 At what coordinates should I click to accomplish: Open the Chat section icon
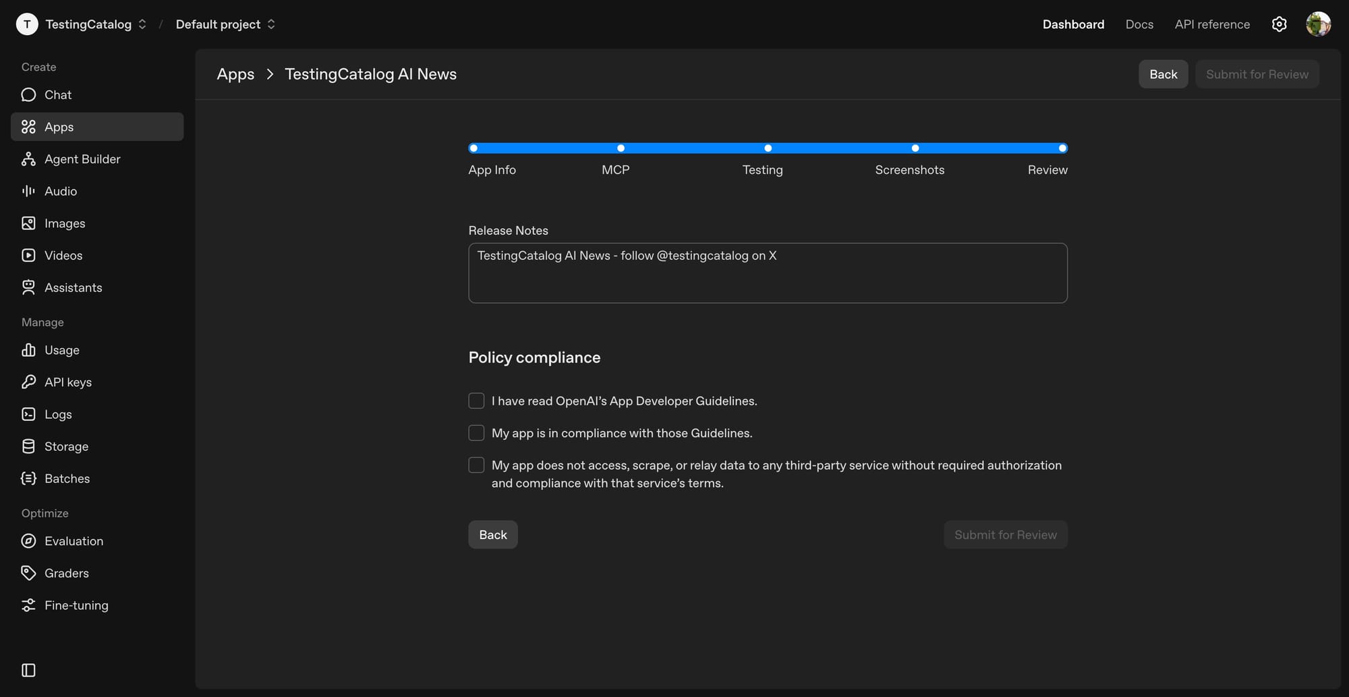click(x=28, y=94)
